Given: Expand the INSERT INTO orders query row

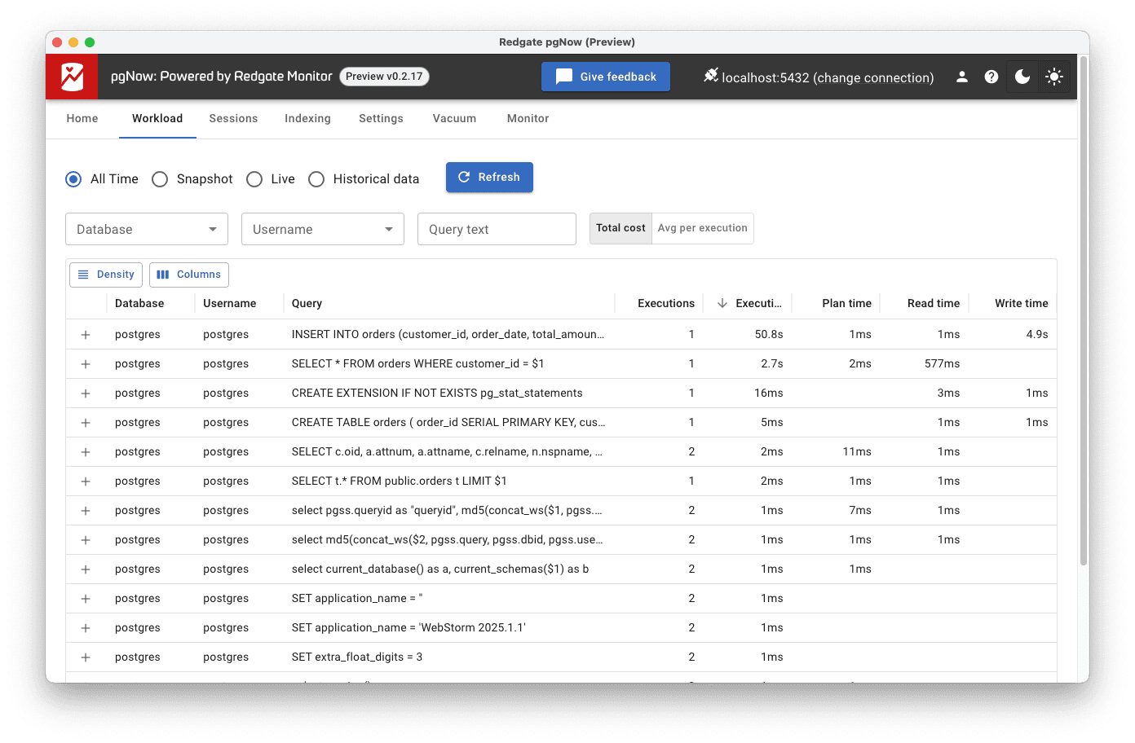Looking at the screenshot, I should click(86, 334).
